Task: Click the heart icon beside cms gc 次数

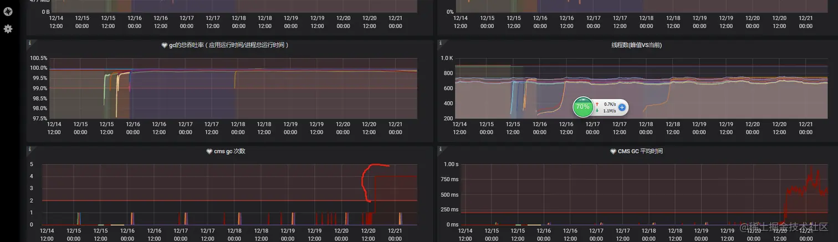Action: point(209,151)
